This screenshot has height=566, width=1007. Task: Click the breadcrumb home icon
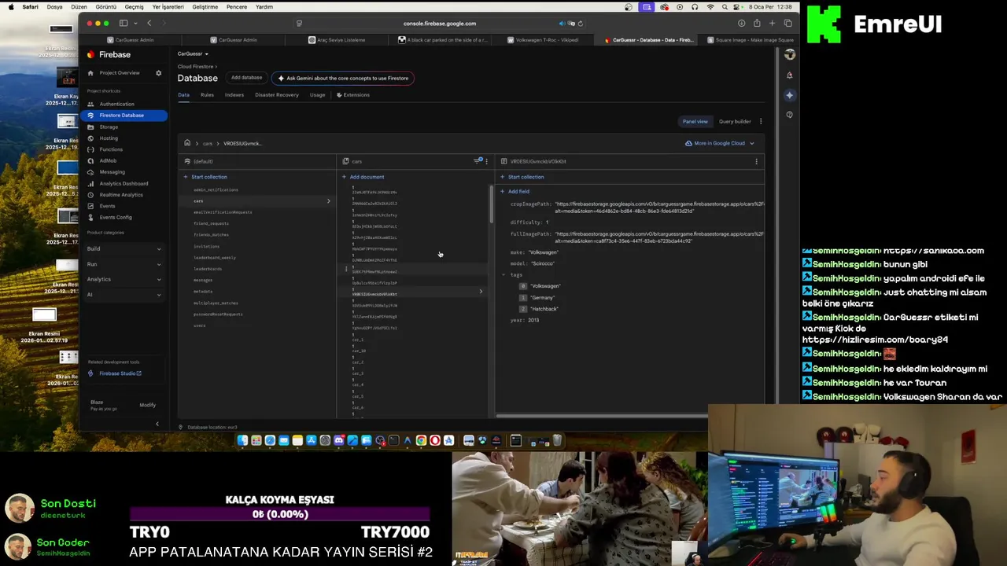coord(187,143)
